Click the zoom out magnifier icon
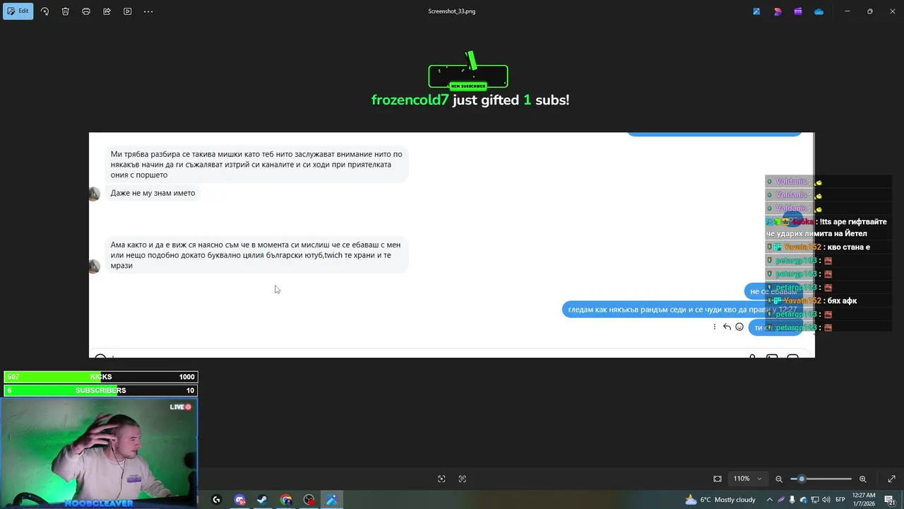Screen dimensions: 904x509 pos(779,479)
